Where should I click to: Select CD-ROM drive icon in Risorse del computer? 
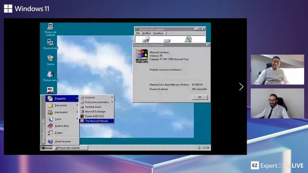point(188,39)
